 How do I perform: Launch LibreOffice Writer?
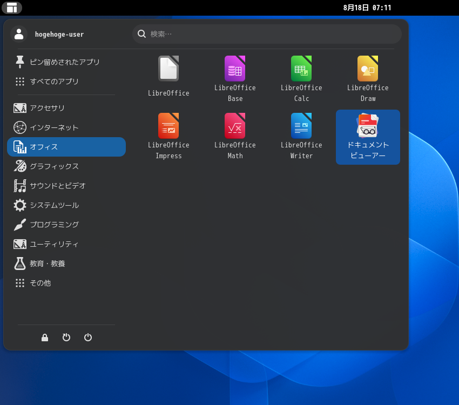click(x=301, y=137)
